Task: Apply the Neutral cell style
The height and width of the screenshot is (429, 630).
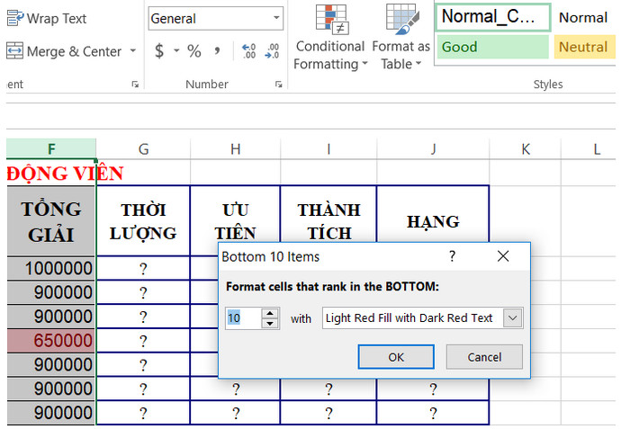Action: (x=585, y=47)
